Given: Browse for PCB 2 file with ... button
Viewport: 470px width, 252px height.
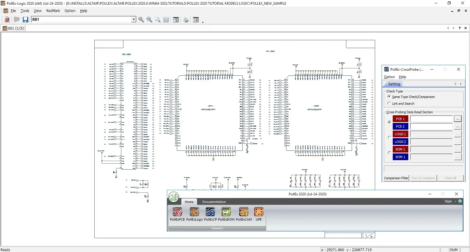Looking at the screenshot, I should click(458, 126).
